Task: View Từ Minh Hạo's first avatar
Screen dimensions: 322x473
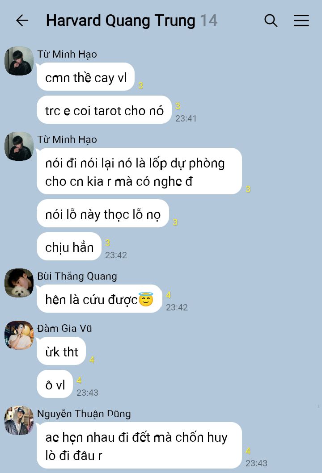Action: [19, 61]
